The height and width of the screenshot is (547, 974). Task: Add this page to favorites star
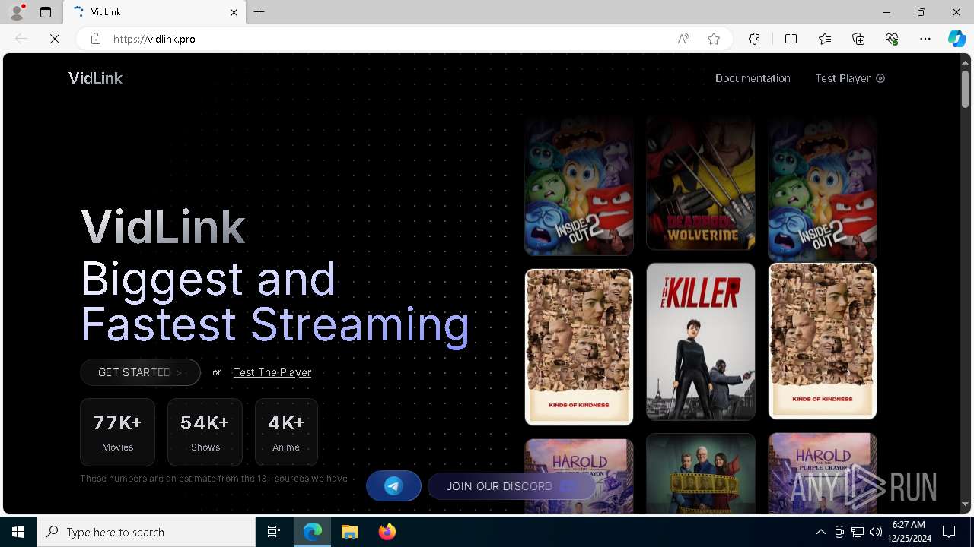click(x=714, y=39)
